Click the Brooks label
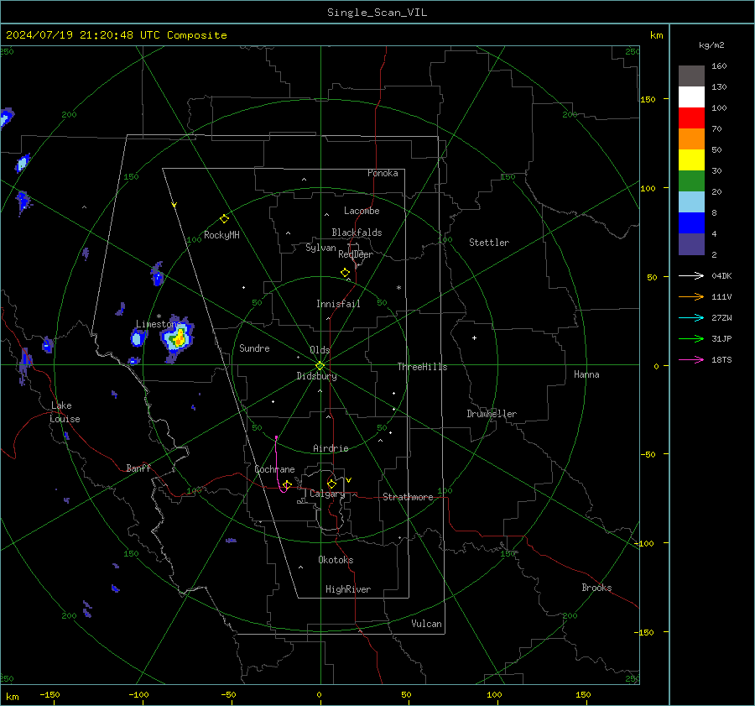Screen dimensions: 755x706 [x=596, y=588]
